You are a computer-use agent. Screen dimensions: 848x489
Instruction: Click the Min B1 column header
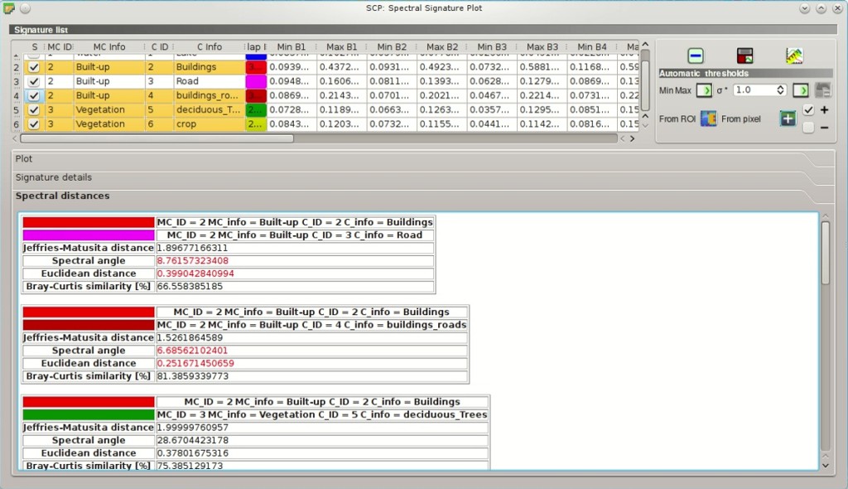point(291,47)
